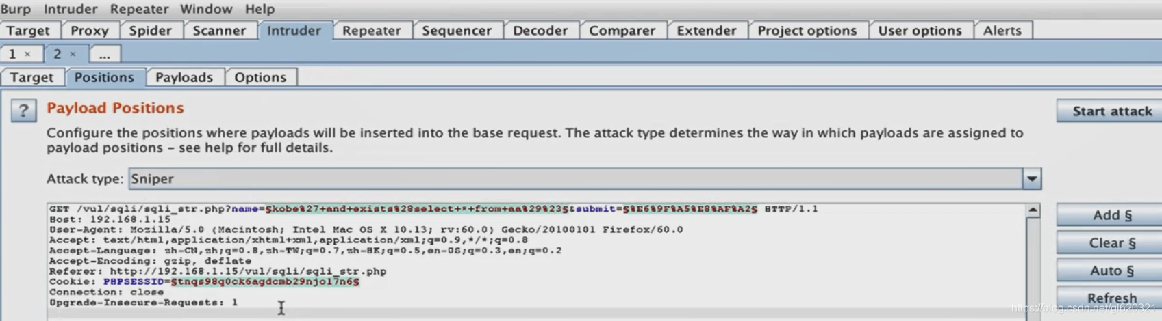
Task: Open the Window menu
Action: coord(206,9)
